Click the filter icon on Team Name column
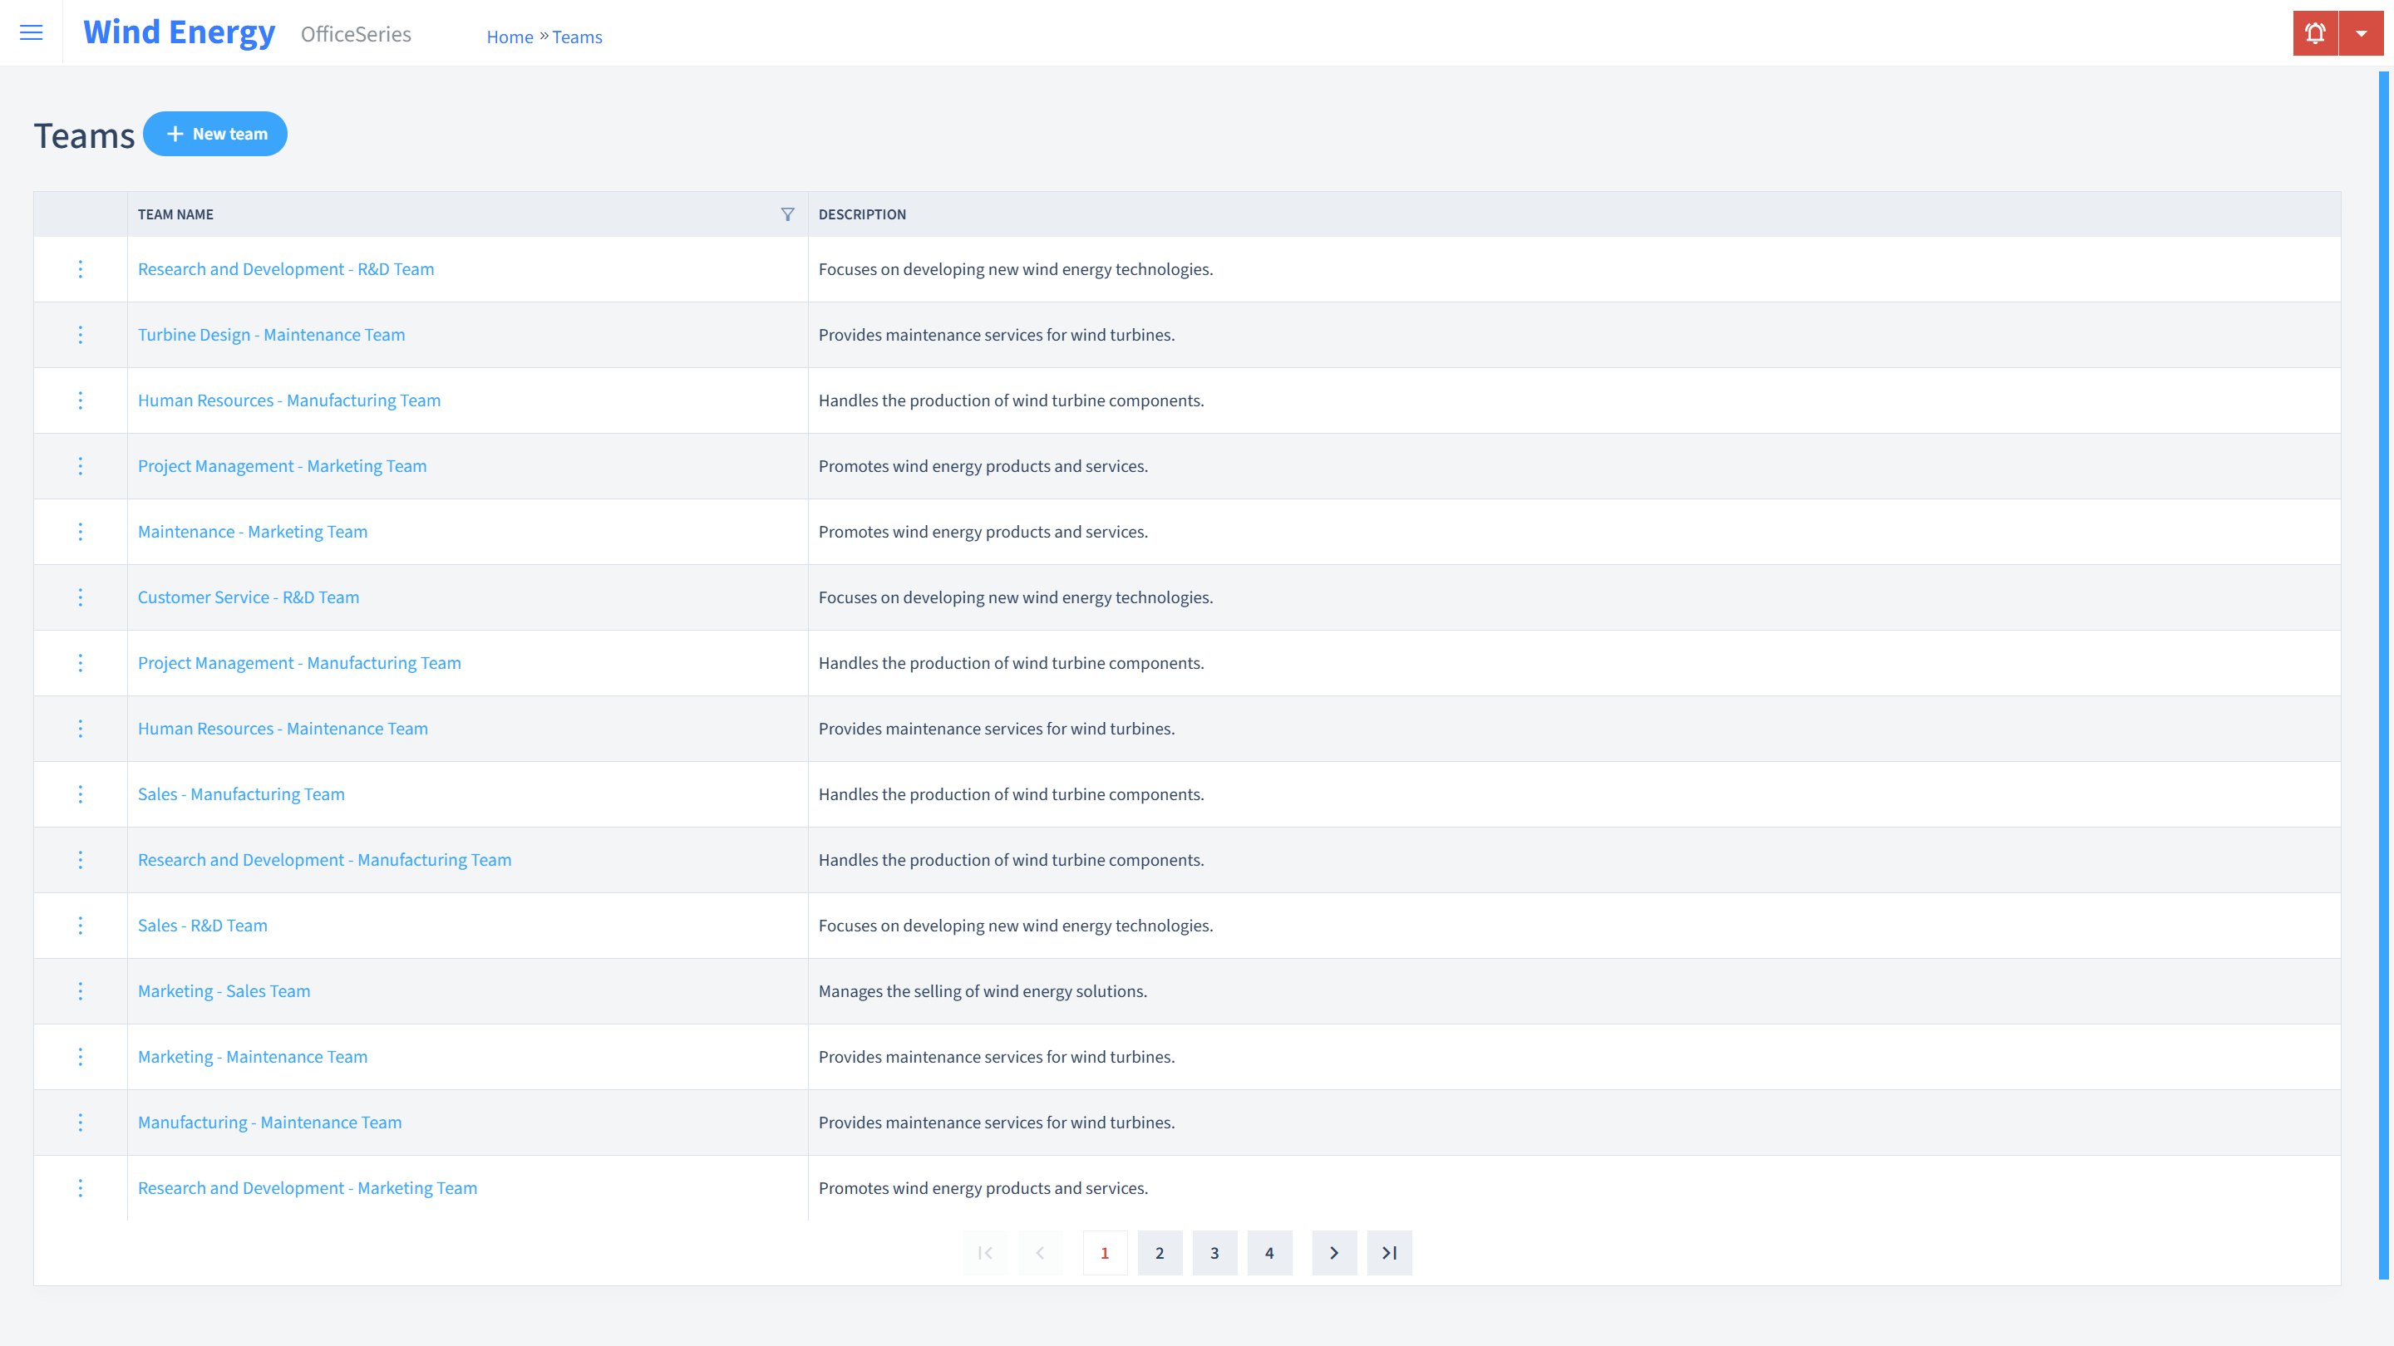Screen dimensions: 2394x1346 (787, 214)
